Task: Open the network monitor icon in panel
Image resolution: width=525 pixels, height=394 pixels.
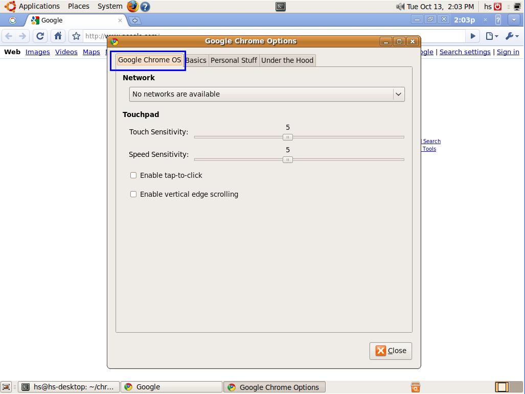Action: tap(517, 6)
